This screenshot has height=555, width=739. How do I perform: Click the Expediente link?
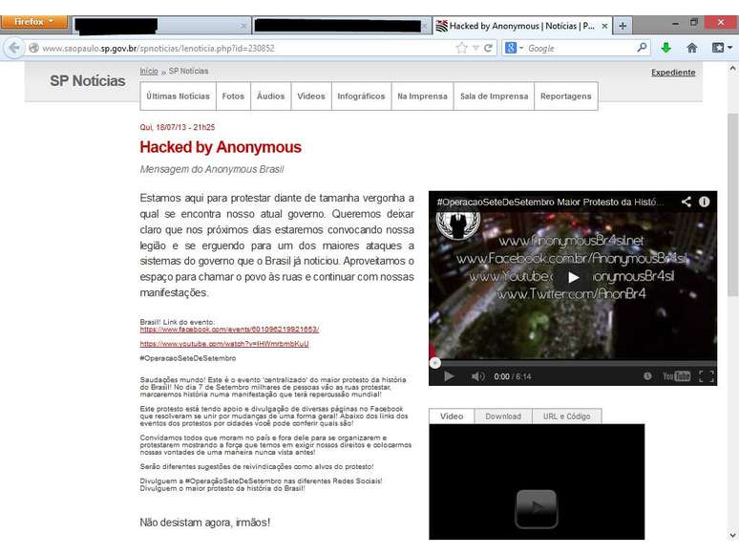click(x=673, y=73)
